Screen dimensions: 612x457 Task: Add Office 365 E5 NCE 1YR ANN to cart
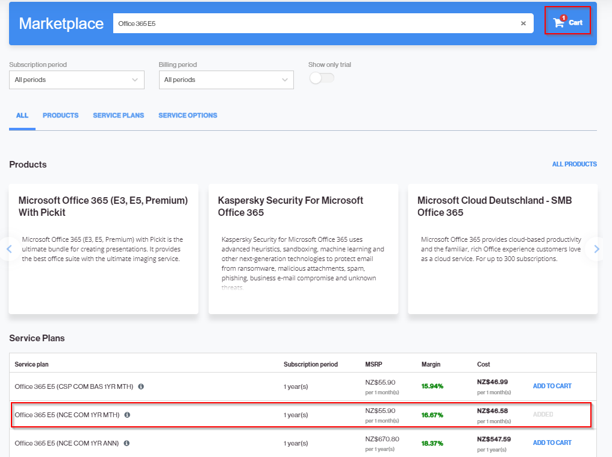tap(552, 443)
